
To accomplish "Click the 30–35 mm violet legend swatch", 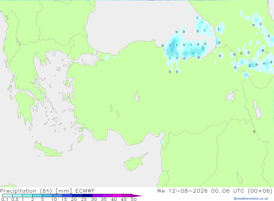I will 97,196.
